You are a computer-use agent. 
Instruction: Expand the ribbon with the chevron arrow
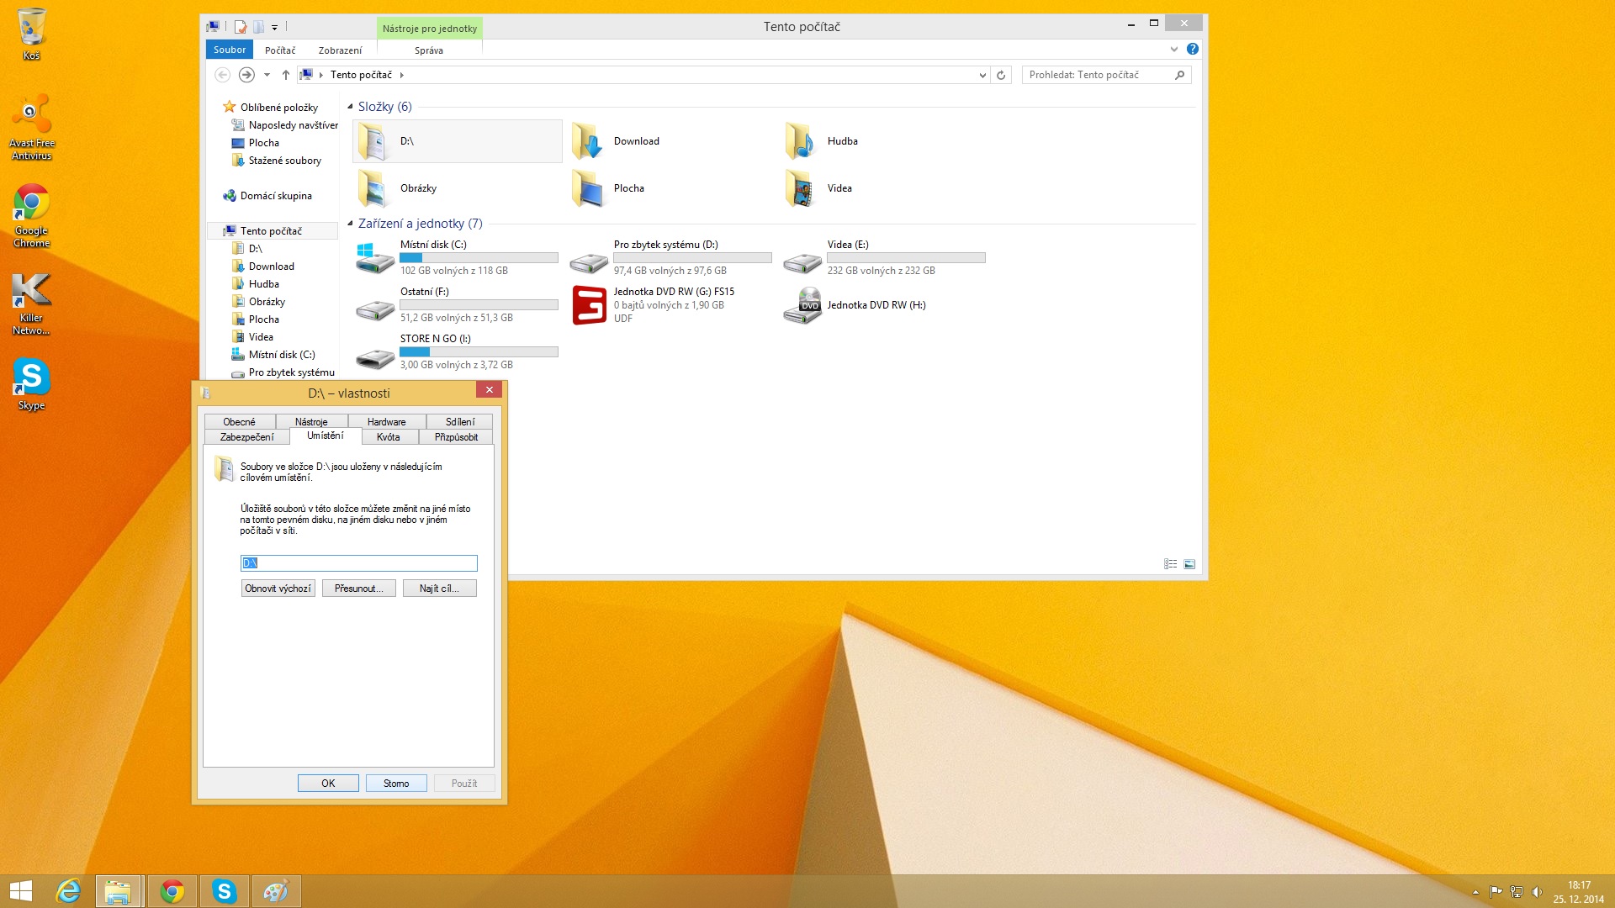(x=1173, y=50)
